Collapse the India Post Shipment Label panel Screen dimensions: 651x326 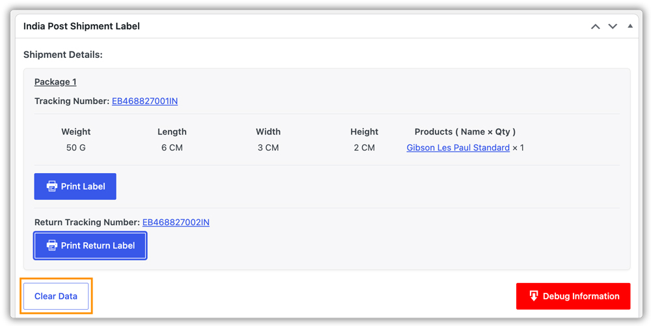coord(630,26)
